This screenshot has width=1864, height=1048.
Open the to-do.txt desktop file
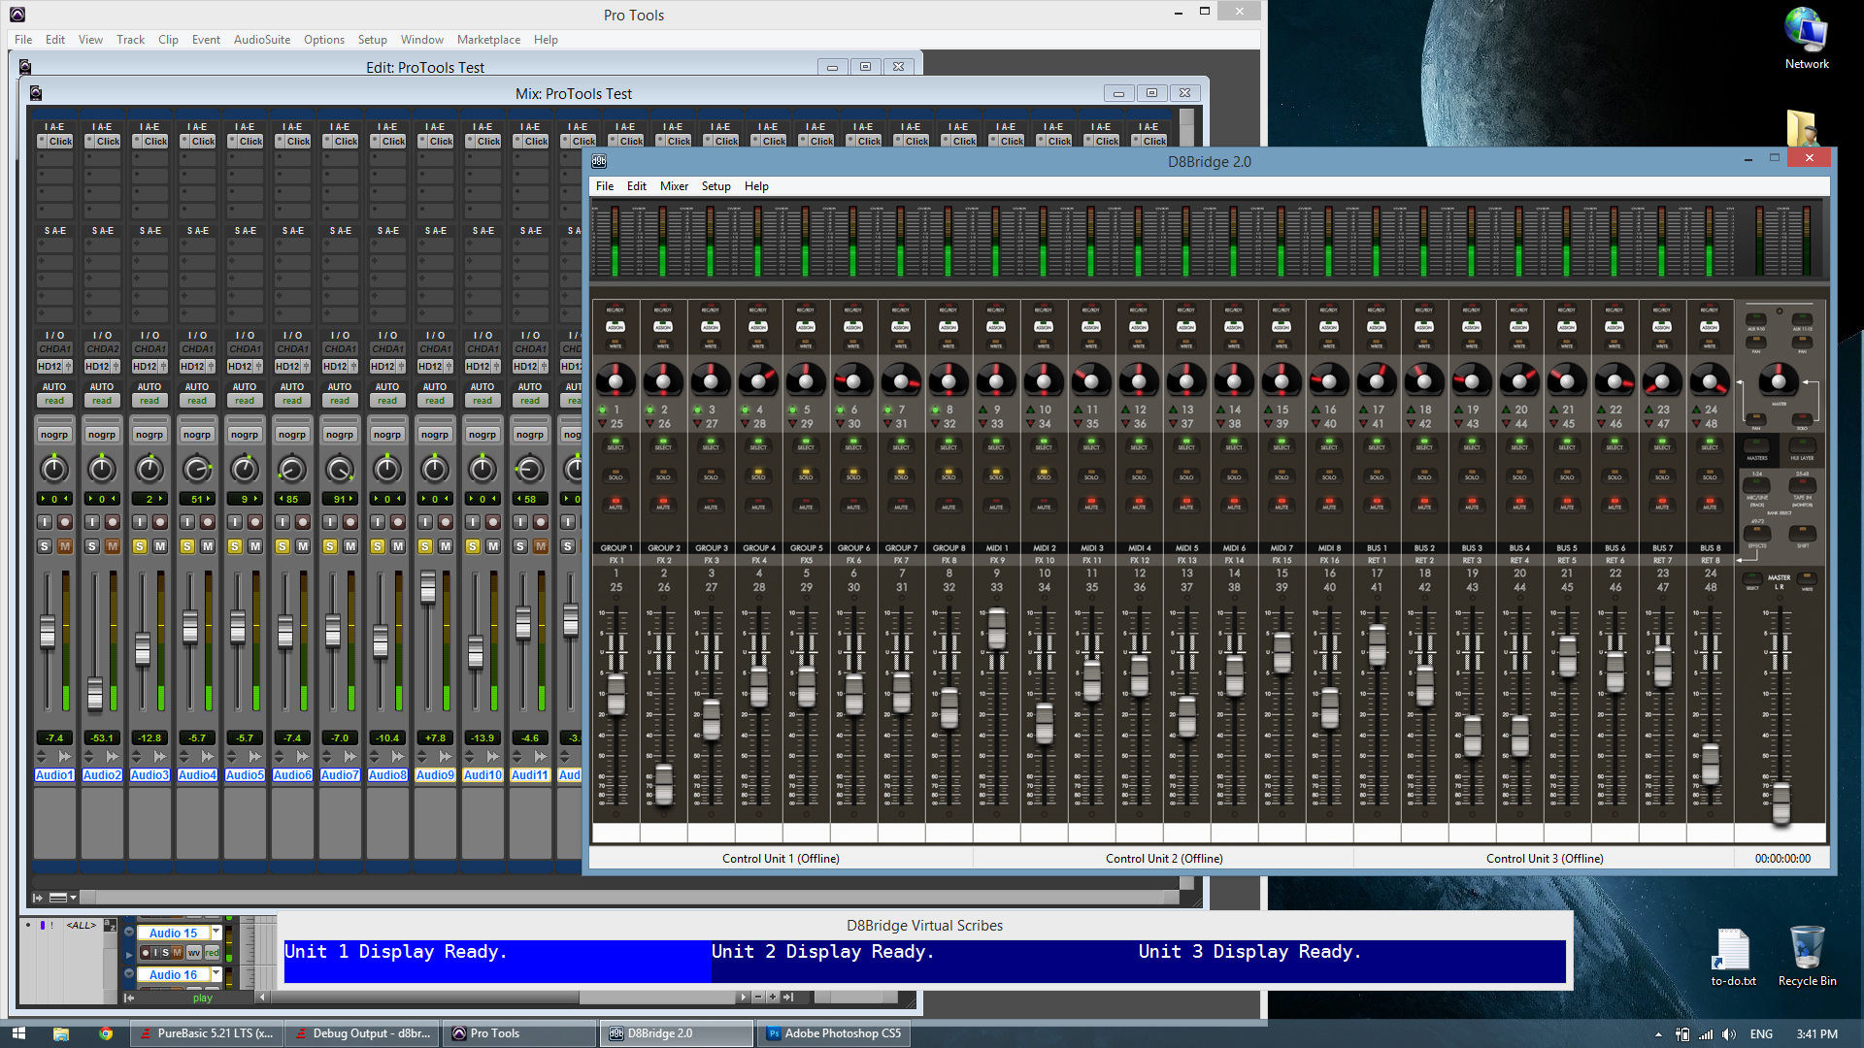1733,958
